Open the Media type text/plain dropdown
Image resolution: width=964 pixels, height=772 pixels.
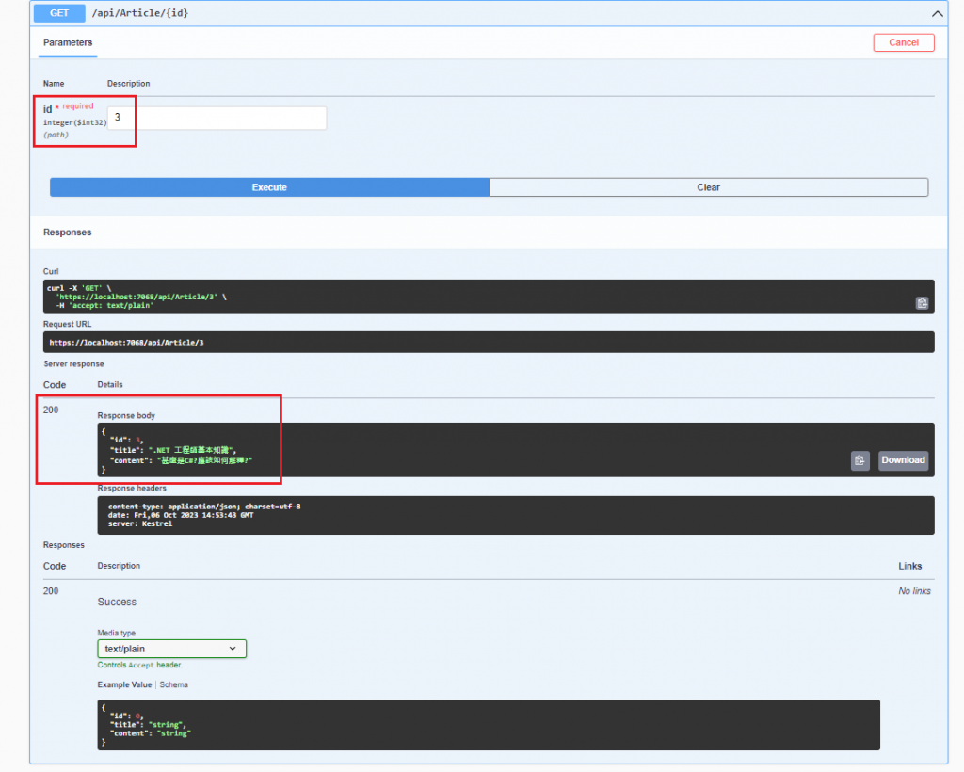tap(171, 649)
